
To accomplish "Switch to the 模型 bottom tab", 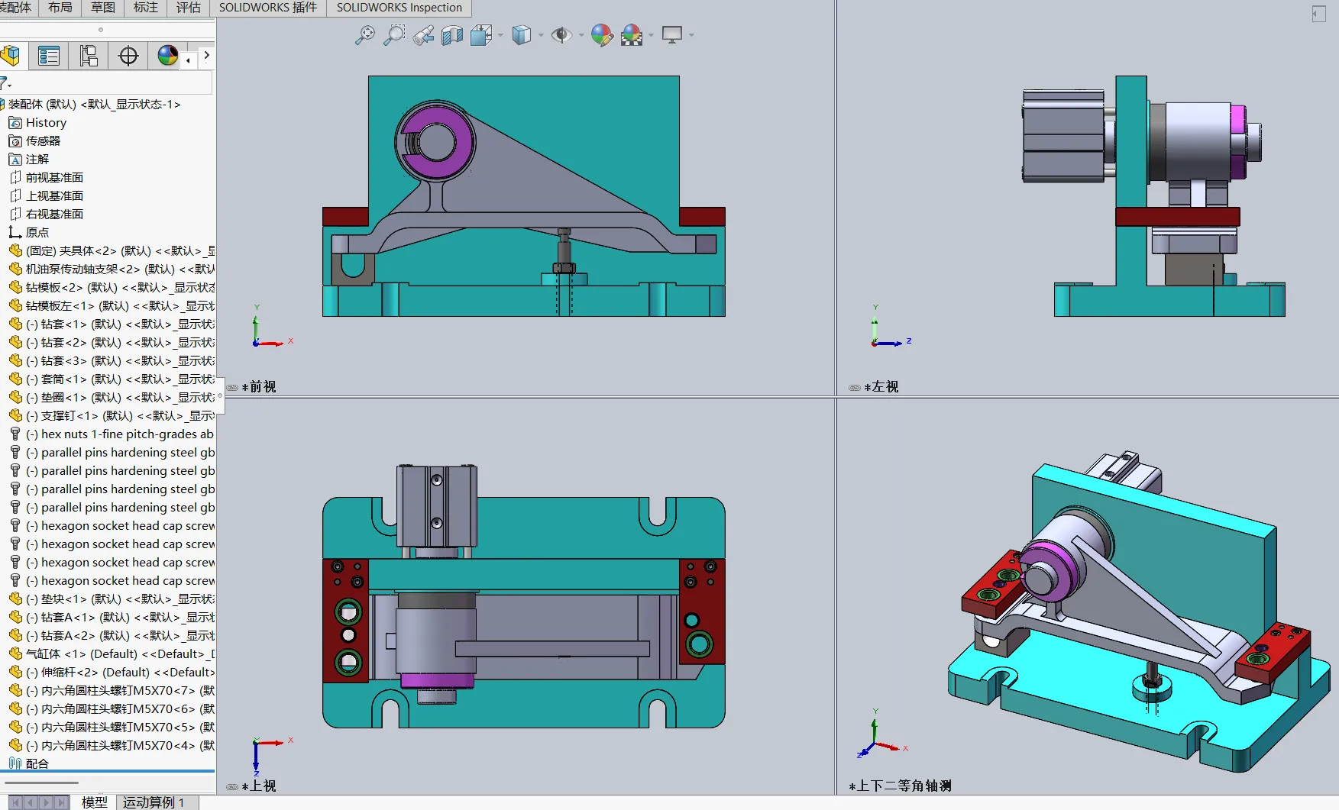I will [x=95, y=802].
